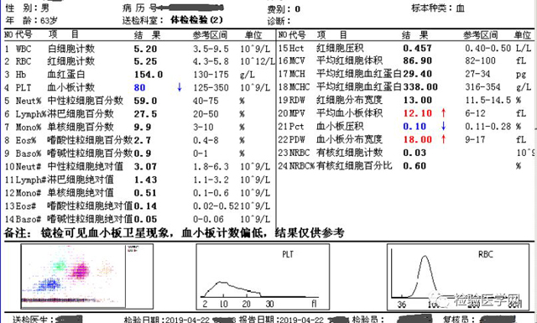The image size is (537, 323).
Task: Click the NRBC count value 0.03
Action: (x=414, y=153)
